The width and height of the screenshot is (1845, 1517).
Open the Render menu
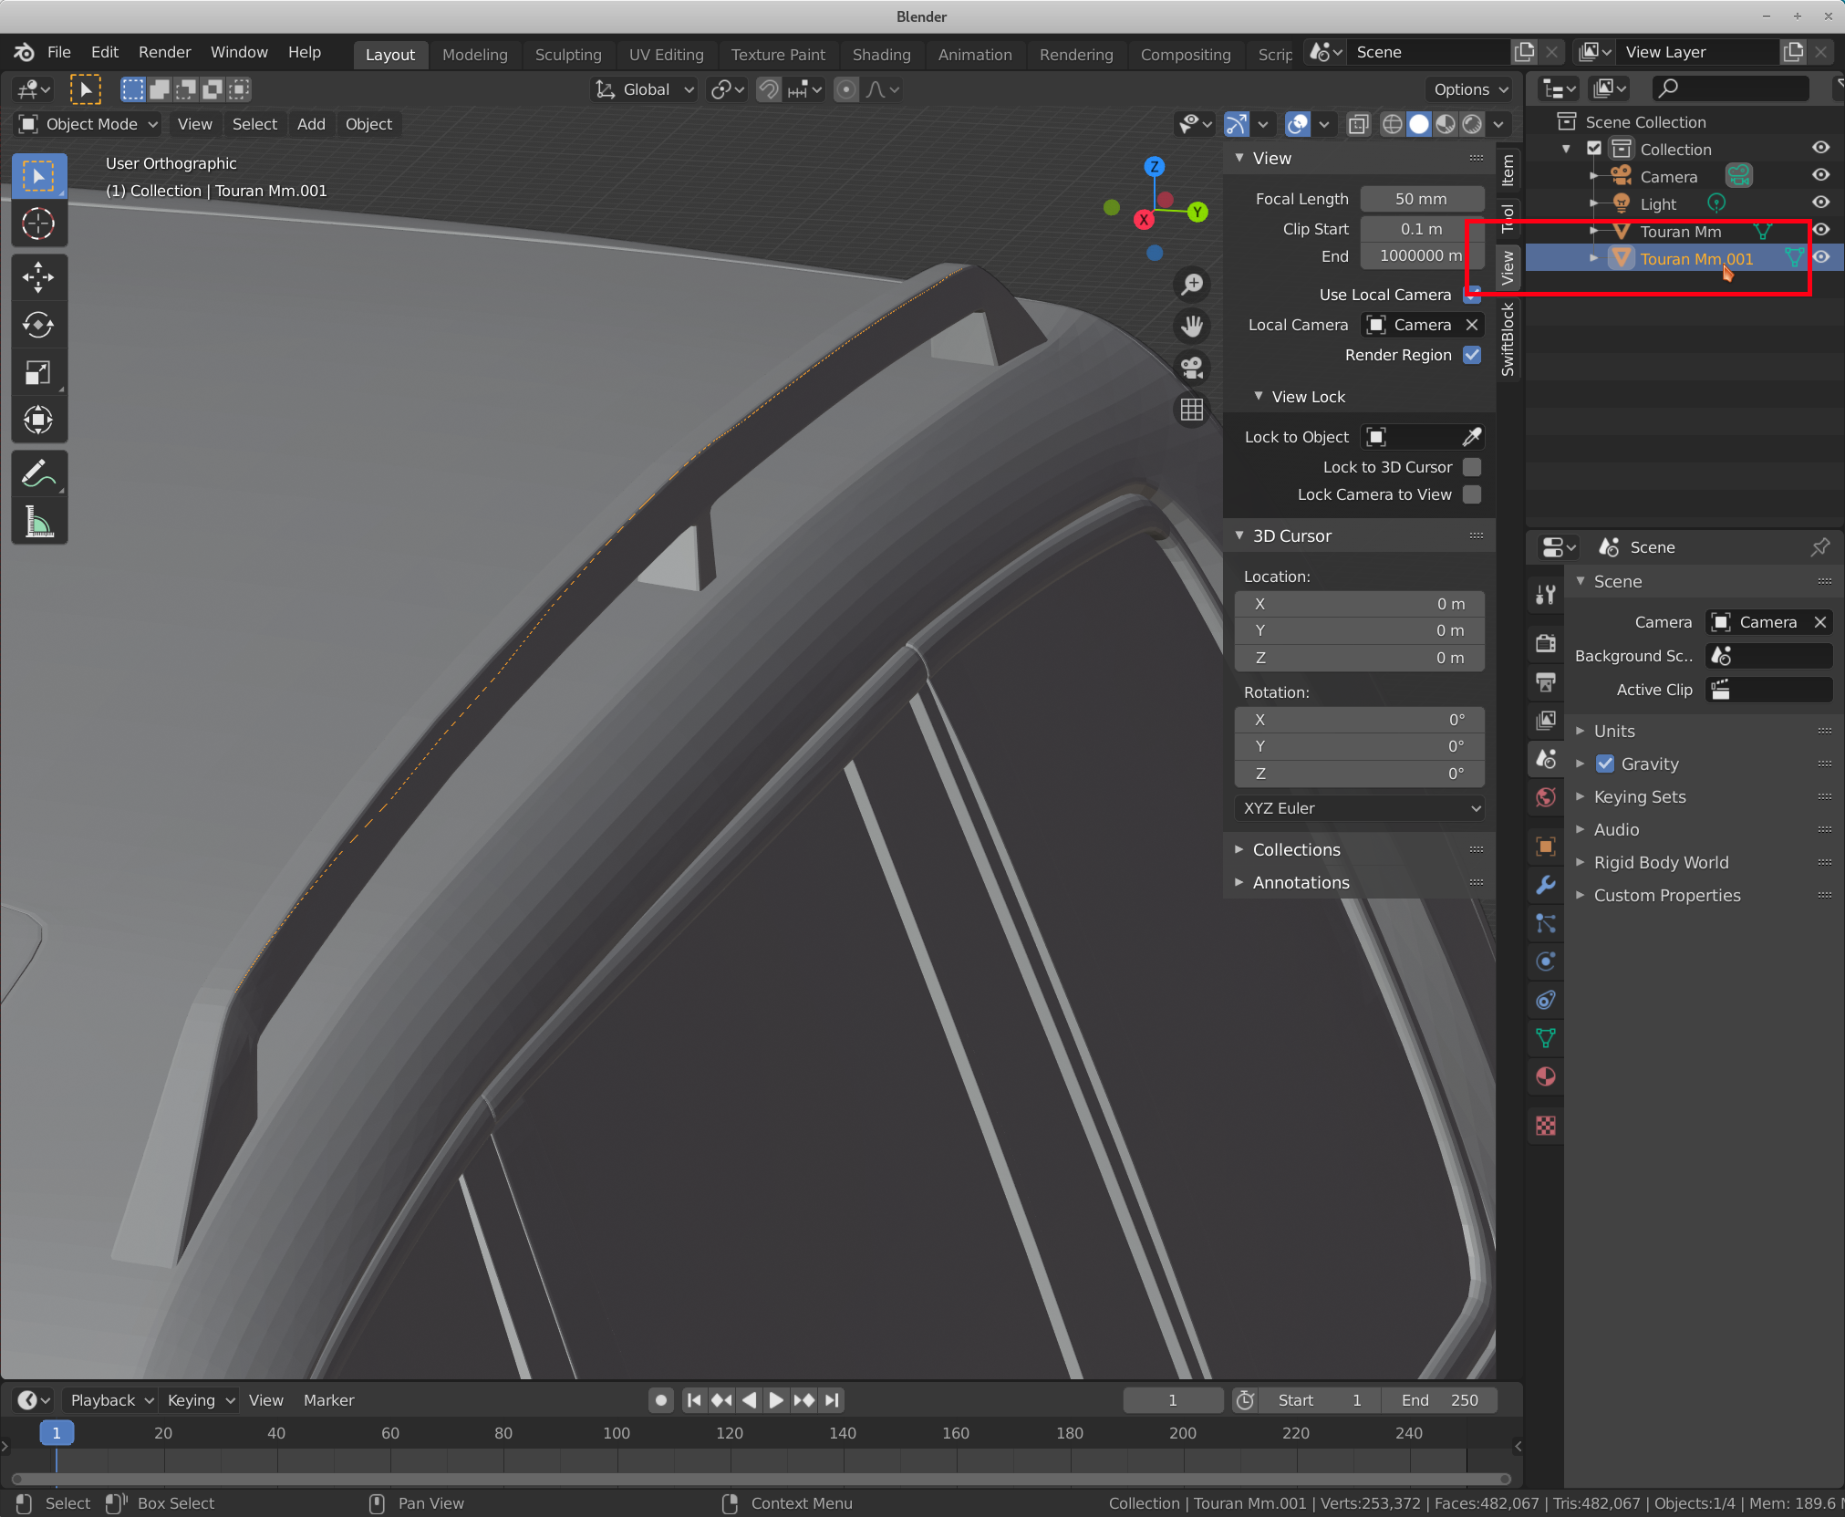point(164,52)
